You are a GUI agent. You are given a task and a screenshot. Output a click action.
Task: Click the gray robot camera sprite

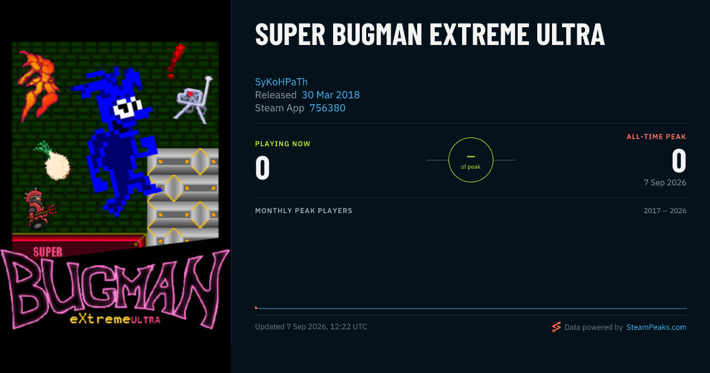[x=195, y=99]
